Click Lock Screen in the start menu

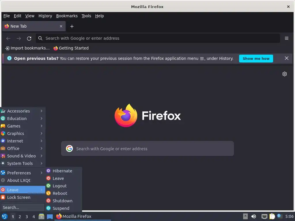22,197
